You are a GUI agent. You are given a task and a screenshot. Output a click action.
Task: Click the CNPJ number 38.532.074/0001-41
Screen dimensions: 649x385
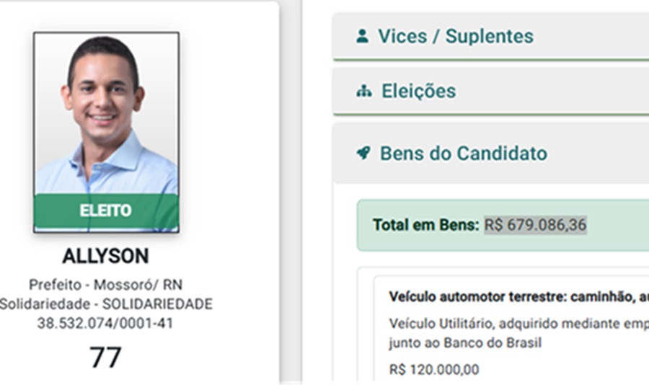pyautogui.click(x=105, y=324)
